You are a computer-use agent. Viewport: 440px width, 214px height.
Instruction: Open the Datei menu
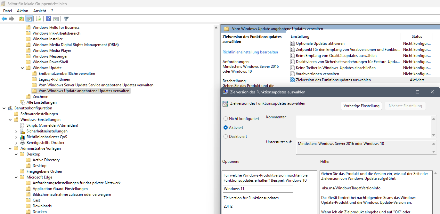7,11
